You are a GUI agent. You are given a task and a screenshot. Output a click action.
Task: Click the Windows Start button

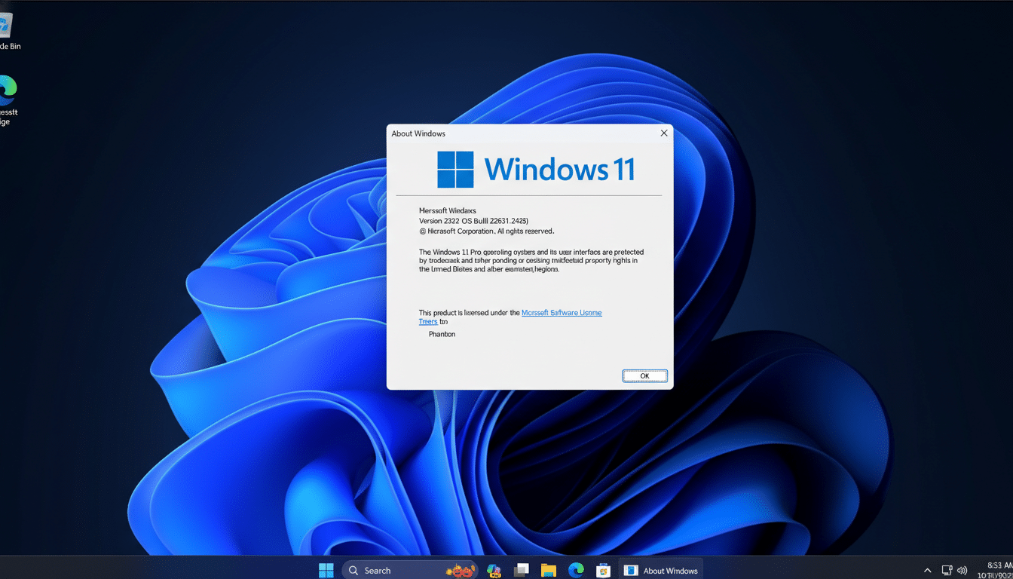[326, 570]
